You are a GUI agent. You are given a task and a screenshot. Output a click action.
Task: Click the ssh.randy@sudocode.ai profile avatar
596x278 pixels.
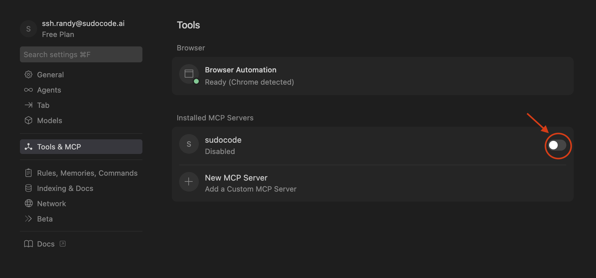point(28,29)
